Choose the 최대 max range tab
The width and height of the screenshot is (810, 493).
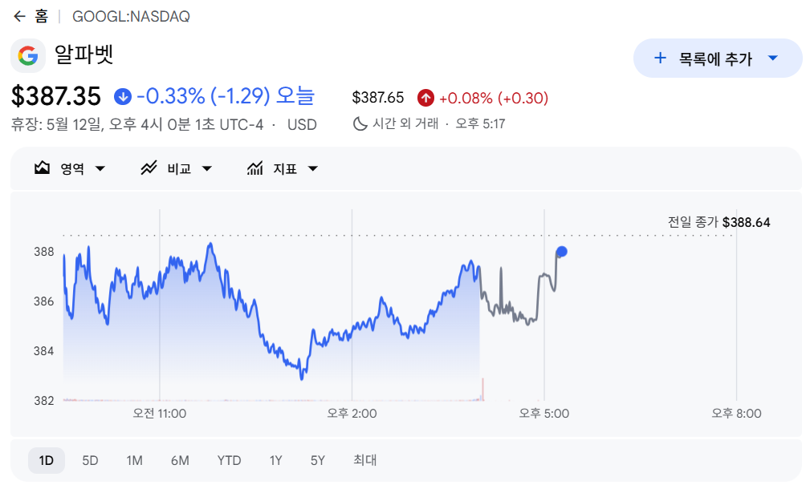tap(364, 460)
